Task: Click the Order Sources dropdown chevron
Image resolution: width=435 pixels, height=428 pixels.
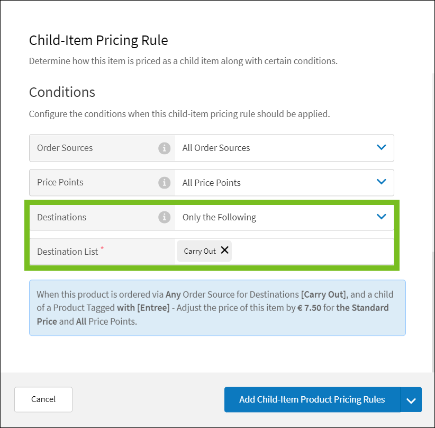Action: point(381,147)
